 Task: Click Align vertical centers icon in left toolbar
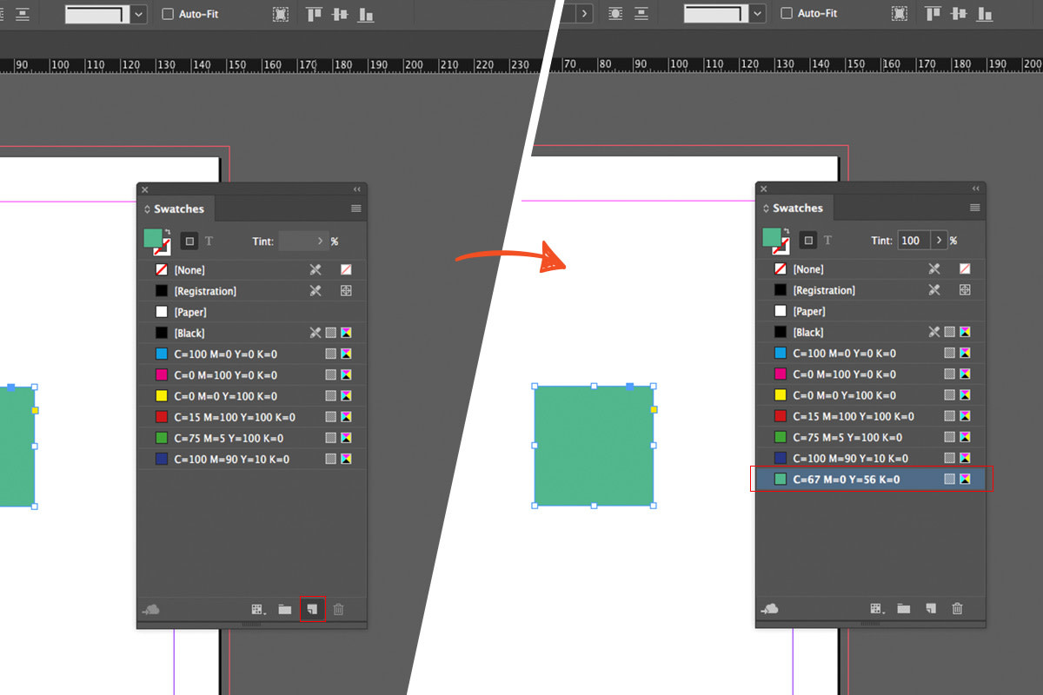[x=340, y=14]
